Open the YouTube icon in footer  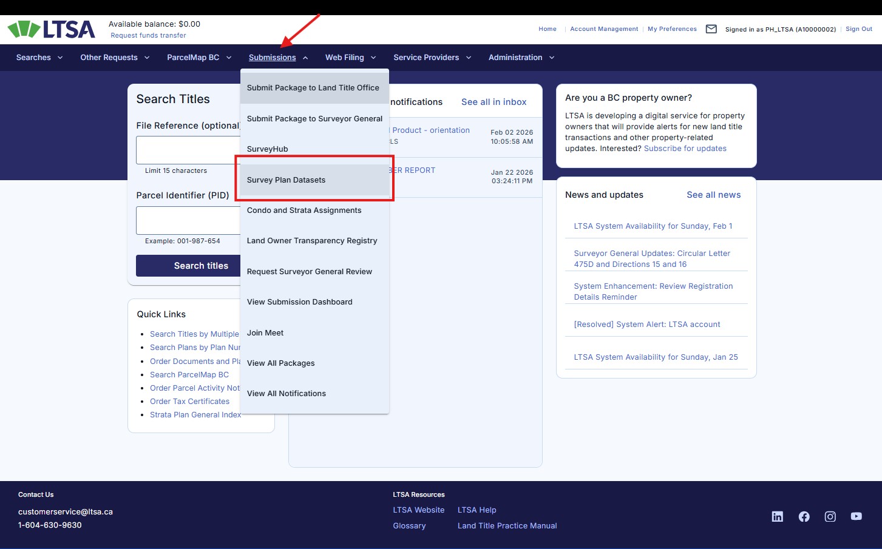[x=856, y=516]
